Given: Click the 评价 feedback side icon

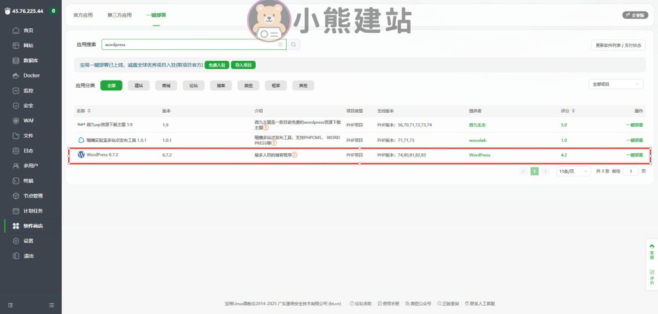Looking at the screenshot, I should coord(652,276).
